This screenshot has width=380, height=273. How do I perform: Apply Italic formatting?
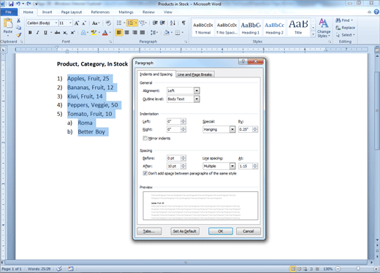click(37, 32)
